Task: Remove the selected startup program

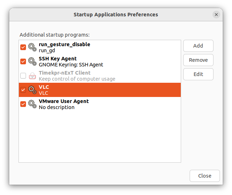Action: click(x=198, y=60)
